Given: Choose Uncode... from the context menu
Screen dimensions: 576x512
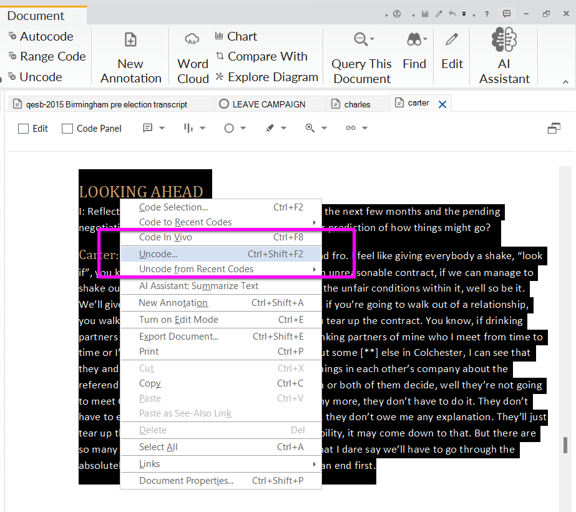Looking at the screenshot, I should click(x=158, y=254).
